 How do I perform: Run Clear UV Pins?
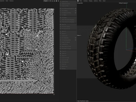coord(68,6)
